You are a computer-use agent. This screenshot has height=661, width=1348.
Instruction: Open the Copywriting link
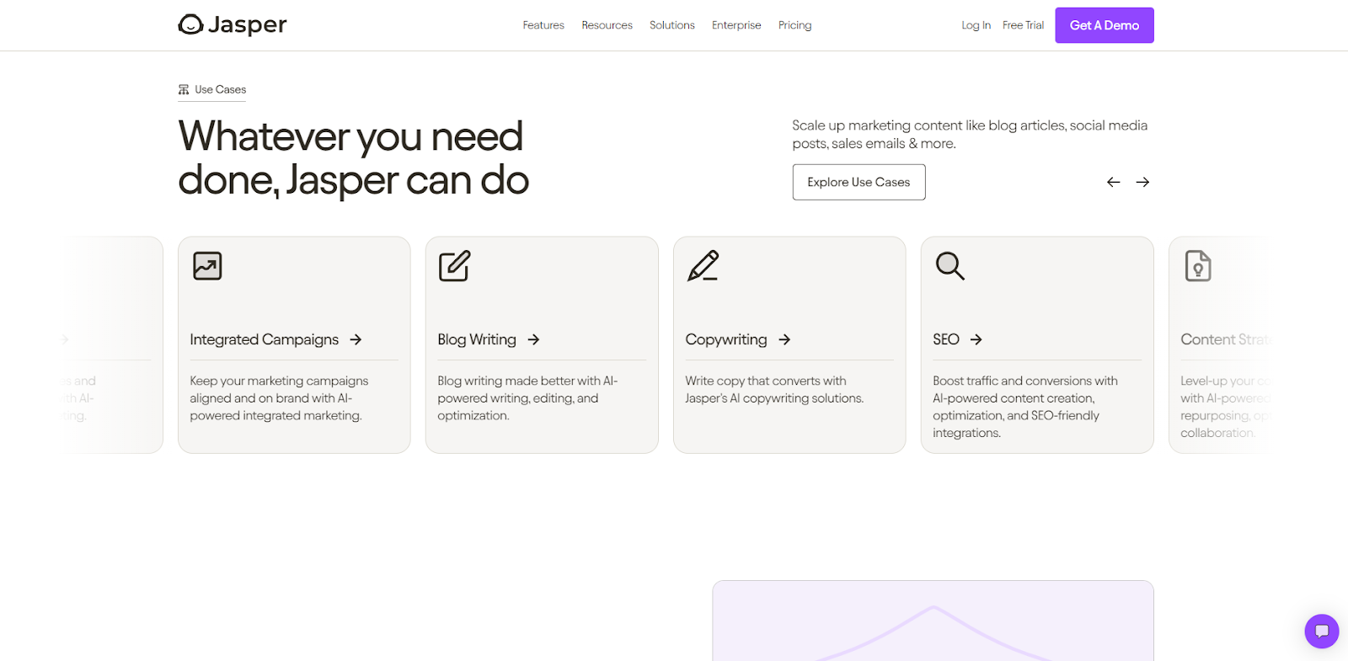(726, 339)
